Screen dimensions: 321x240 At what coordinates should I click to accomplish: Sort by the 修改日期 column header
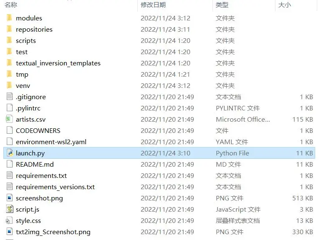pos(153,5)
